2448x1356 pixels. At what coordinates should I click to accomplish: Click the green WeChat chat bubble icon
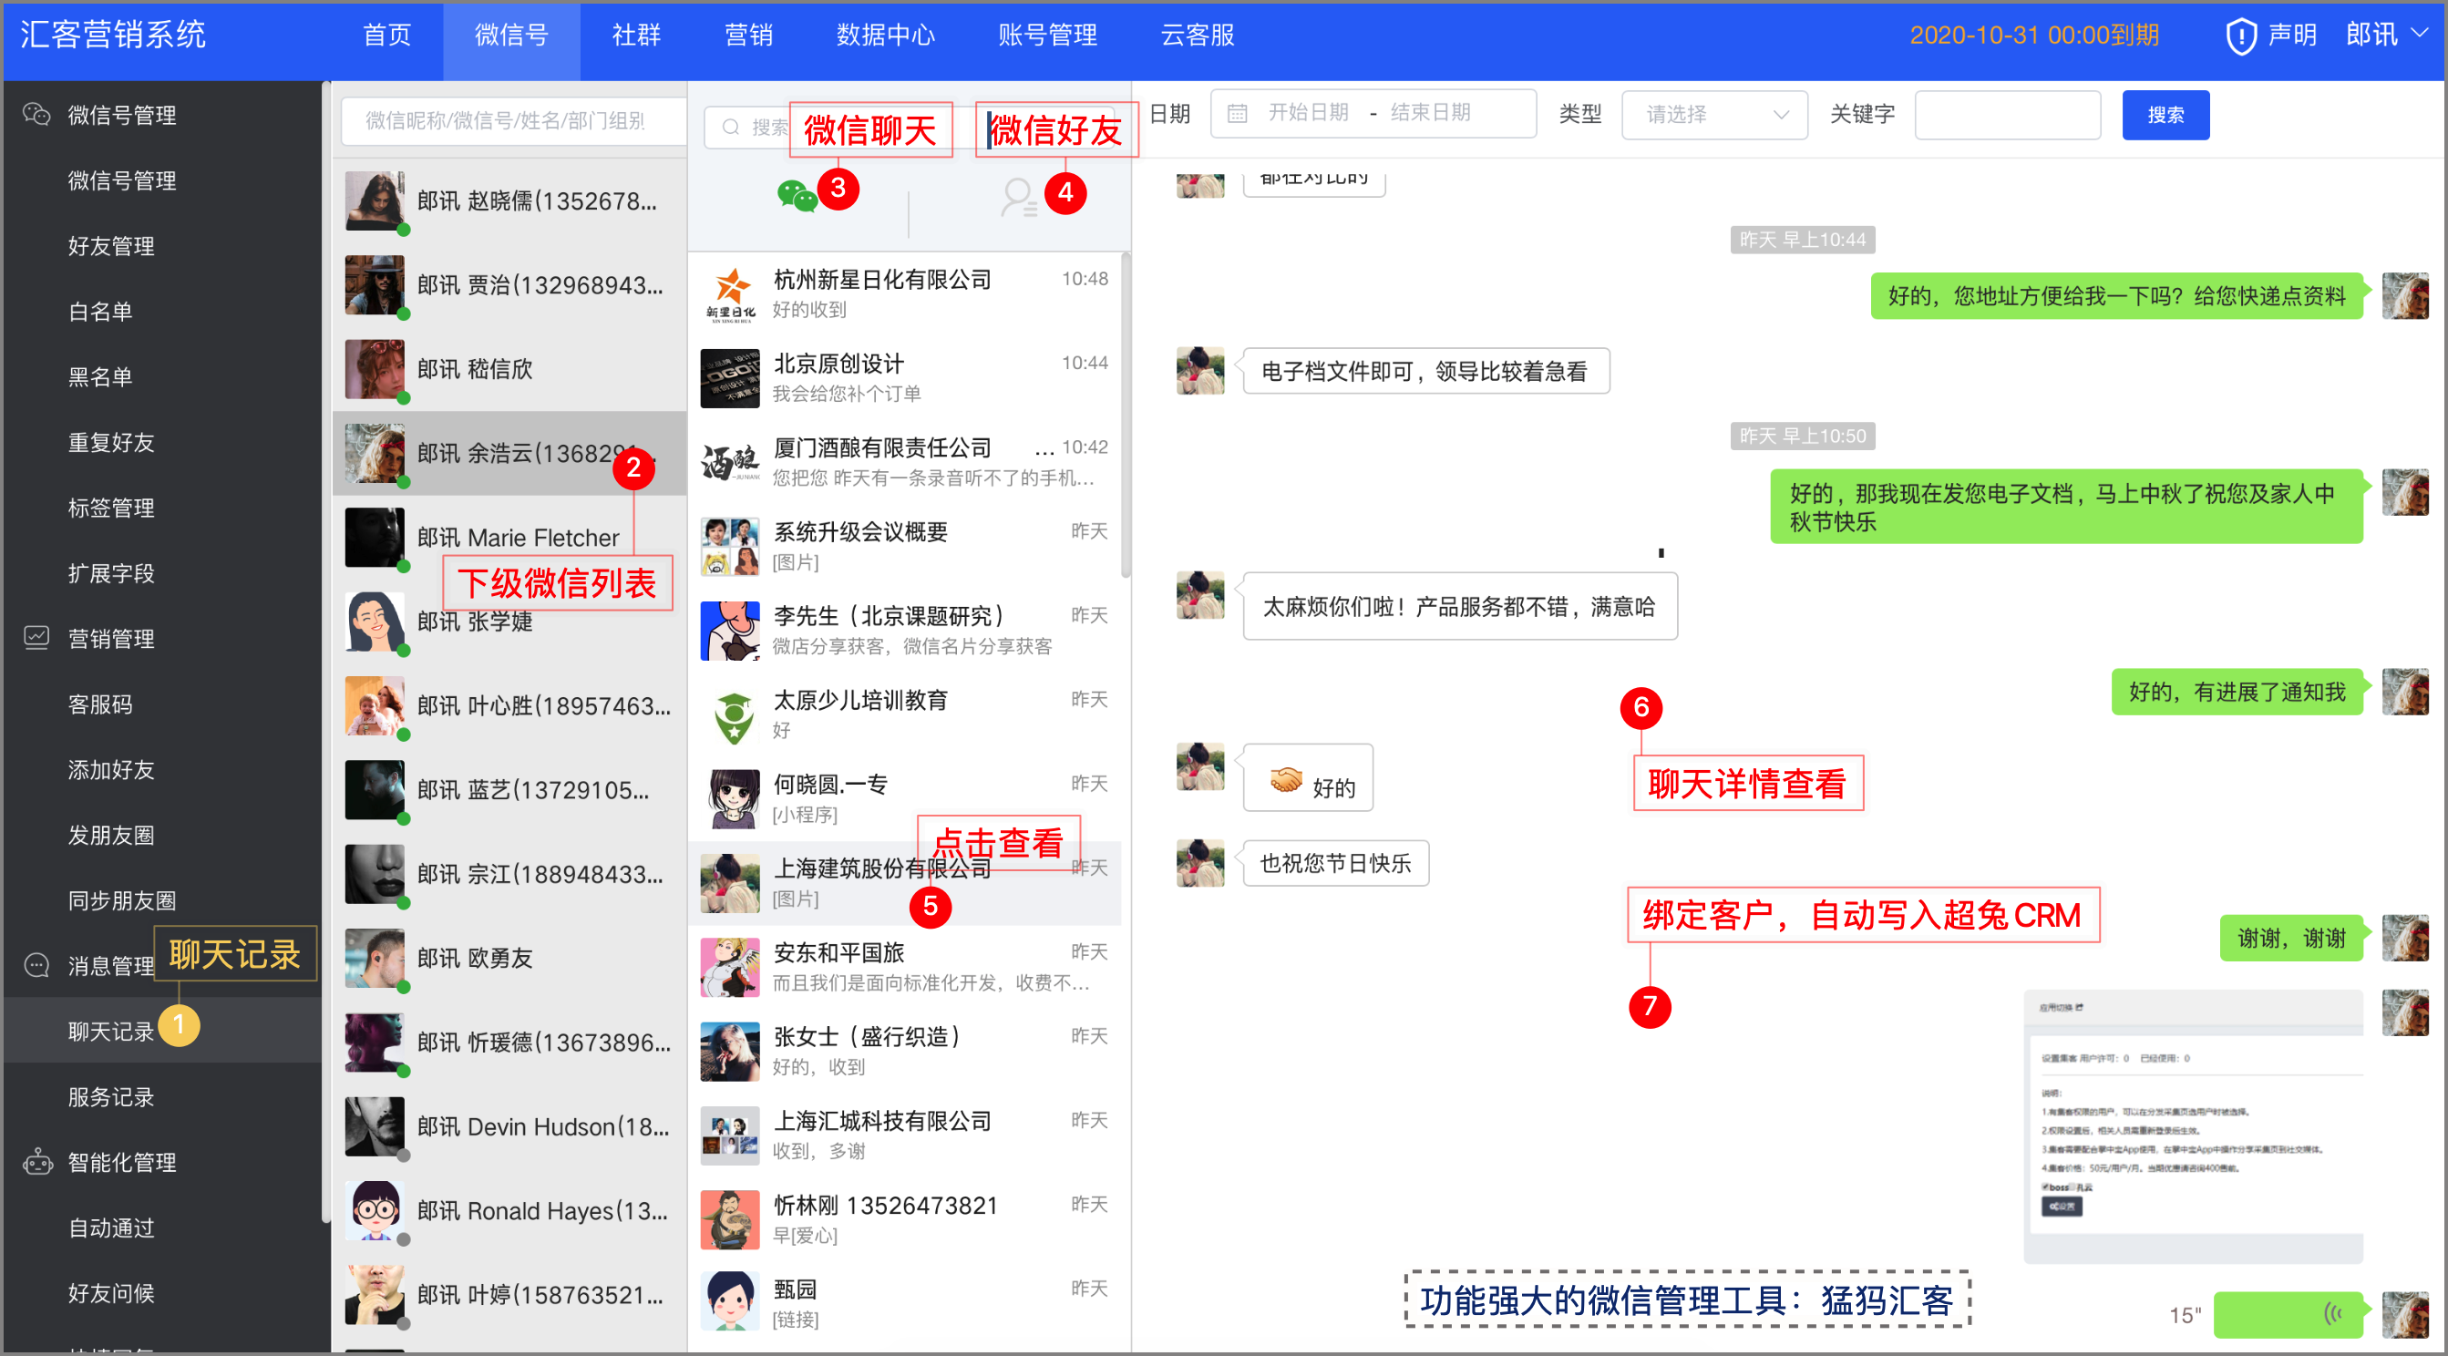coord(796,196)
